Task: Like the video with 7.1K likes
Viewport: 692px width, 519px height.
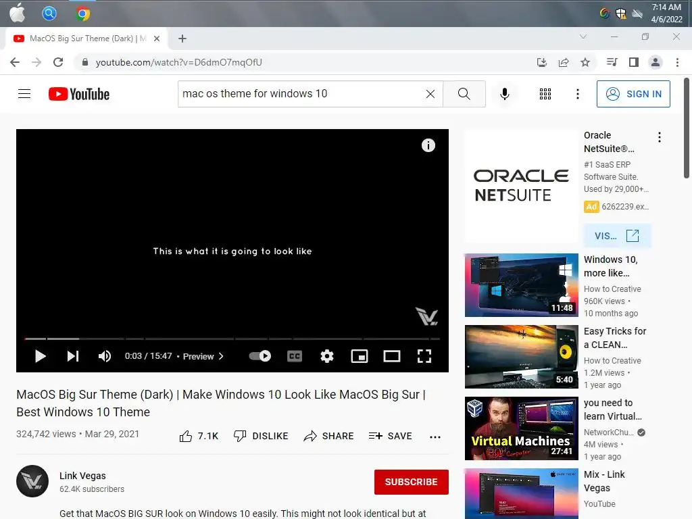Action: coord(199,436)
